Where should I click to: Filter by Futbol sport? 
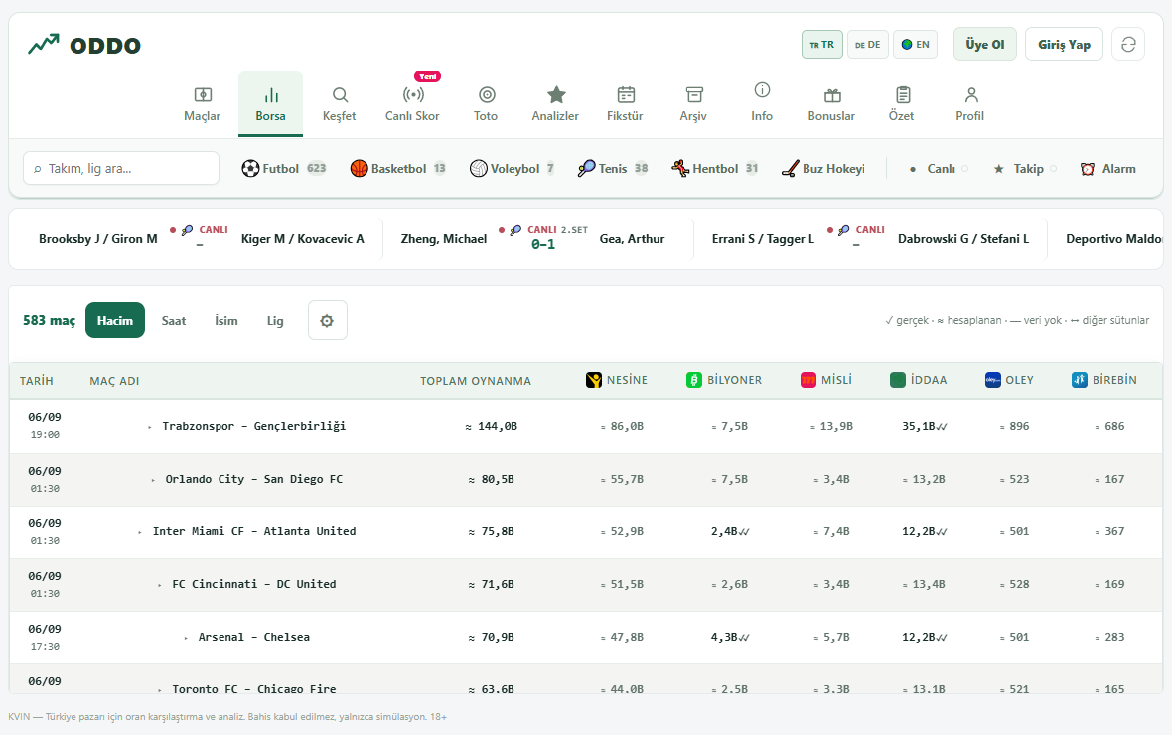(x=284, y=168)
